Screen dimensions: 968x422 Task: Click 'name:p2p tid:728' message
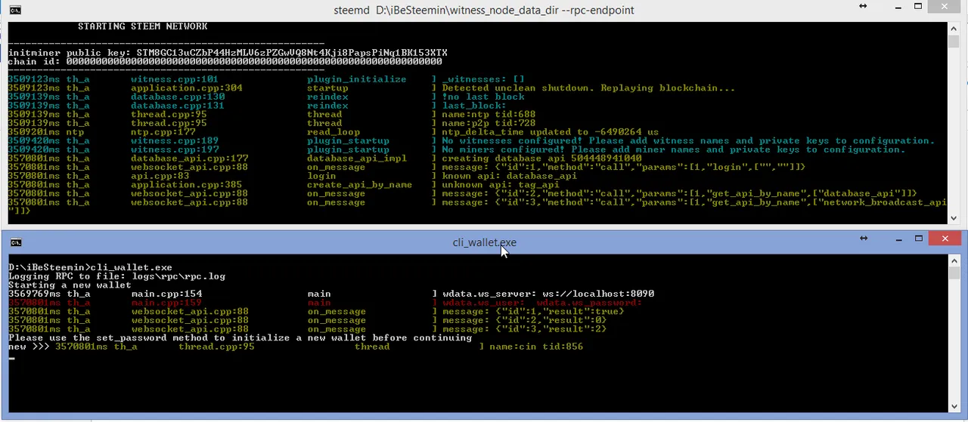click(x=489, y=123)
